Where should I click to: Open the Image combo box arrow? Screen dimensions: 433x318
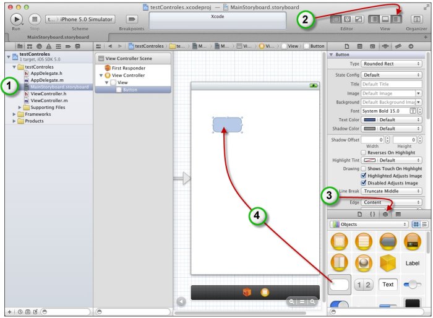point(419,93)
